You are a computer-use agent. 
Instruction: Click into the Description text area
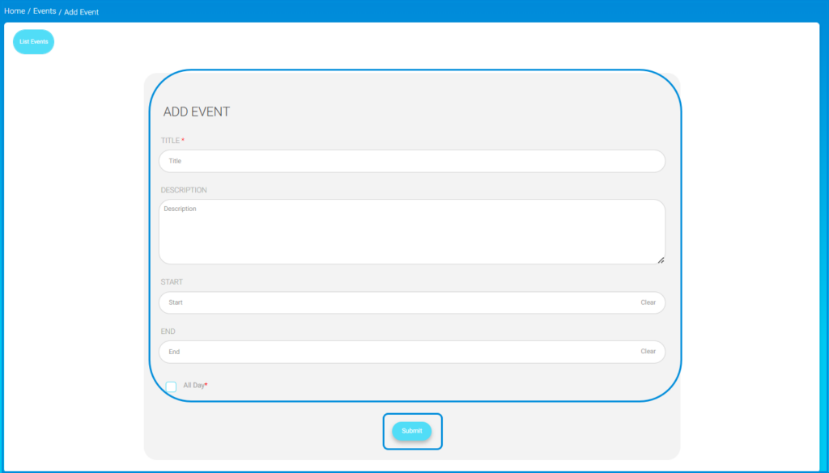tap(412, 232)
